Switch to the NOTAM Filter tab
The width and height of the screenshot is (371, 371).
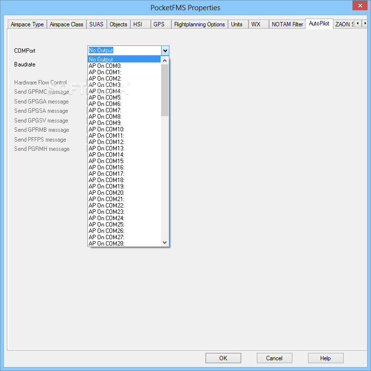(x=287, y=24)
